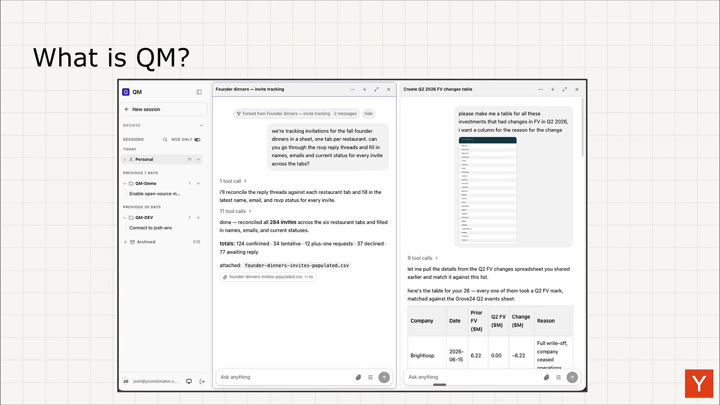Open forked-from Founder dinners link chip

tap(296, 114)
